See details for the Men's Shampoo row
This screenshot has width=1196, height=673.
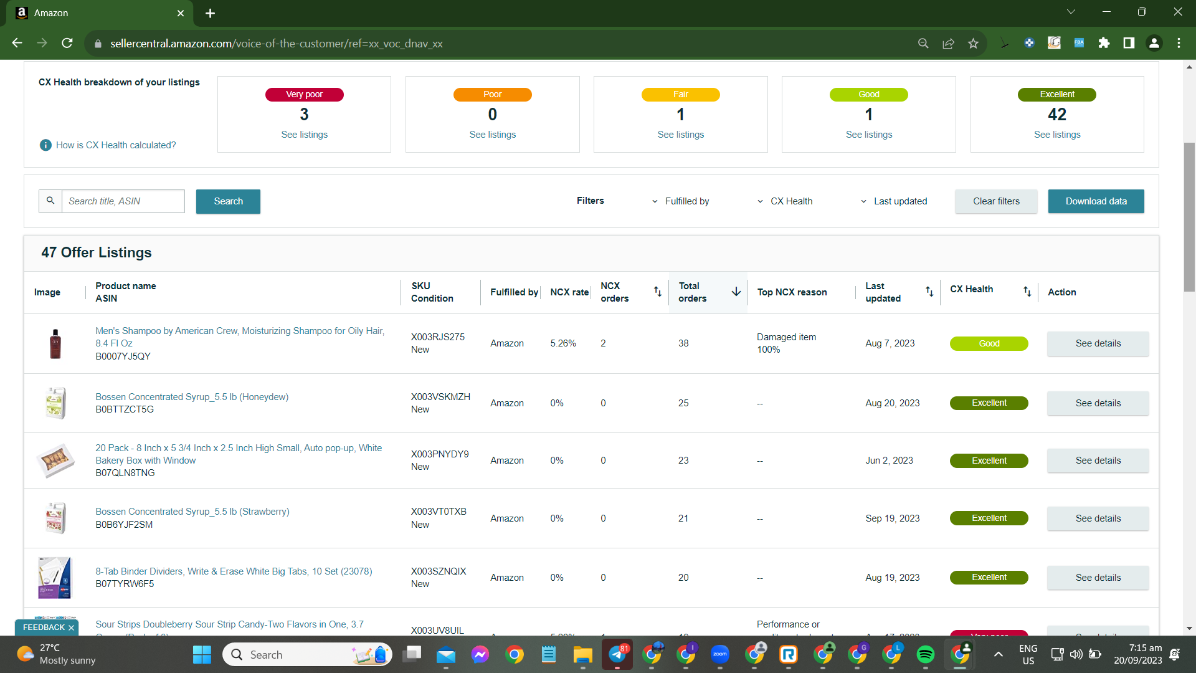pos(1098,343)
